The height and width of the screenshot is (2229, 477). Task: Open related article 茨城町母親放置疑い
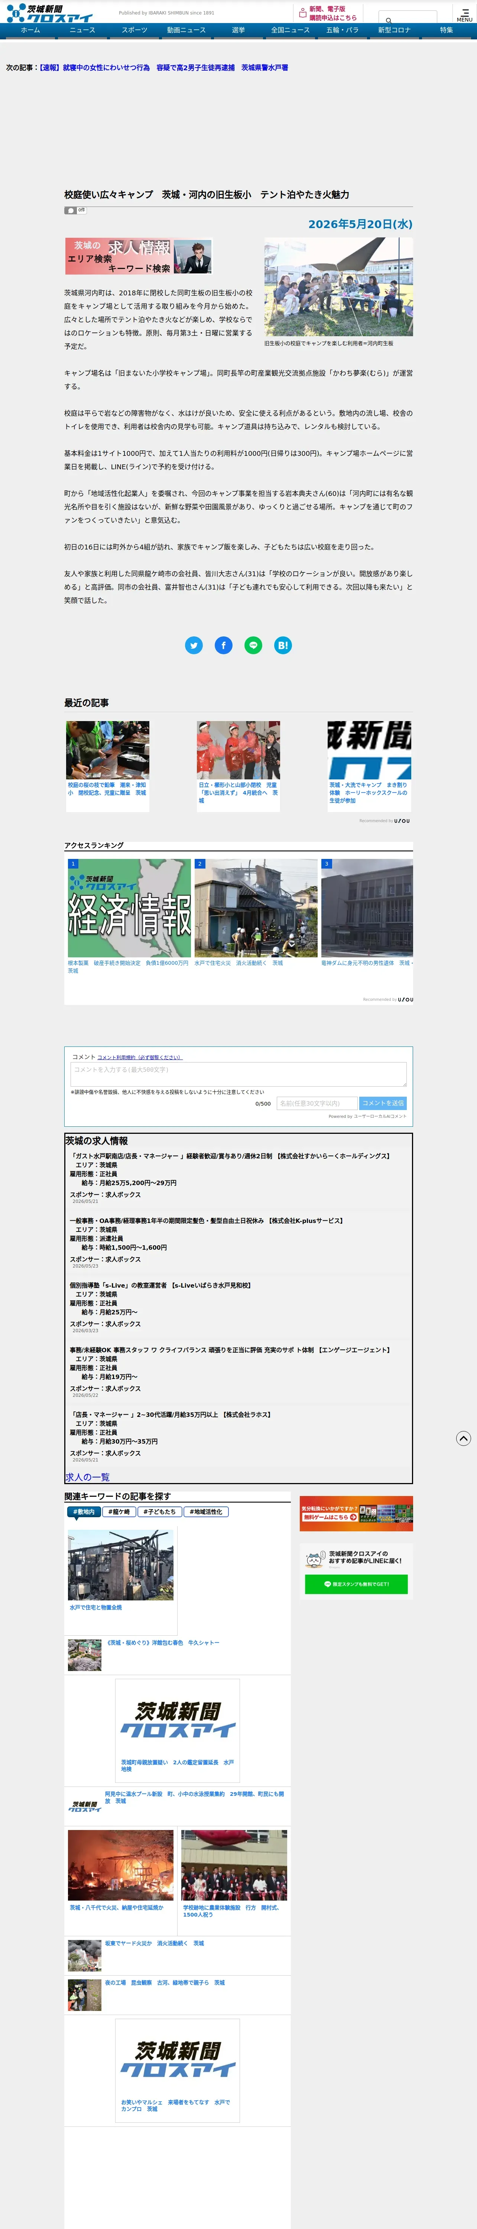(x=178, y=1730)
